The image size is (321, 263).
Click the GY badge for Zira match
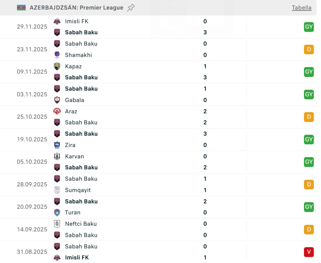pos(309,140)
